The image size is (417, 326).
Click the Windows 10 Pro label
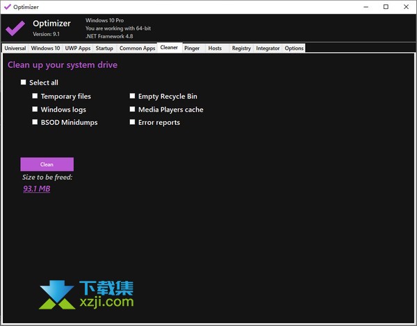click(x=104, y=20)
